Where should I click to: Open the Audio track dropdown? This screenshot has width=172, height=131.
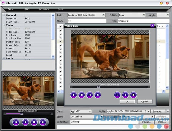coord(104,15)
